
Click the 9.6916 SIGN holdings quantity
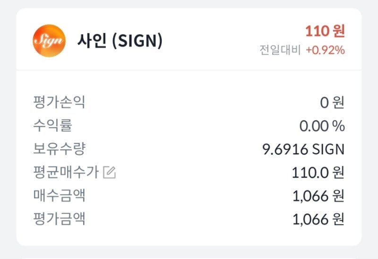(303, 149)
